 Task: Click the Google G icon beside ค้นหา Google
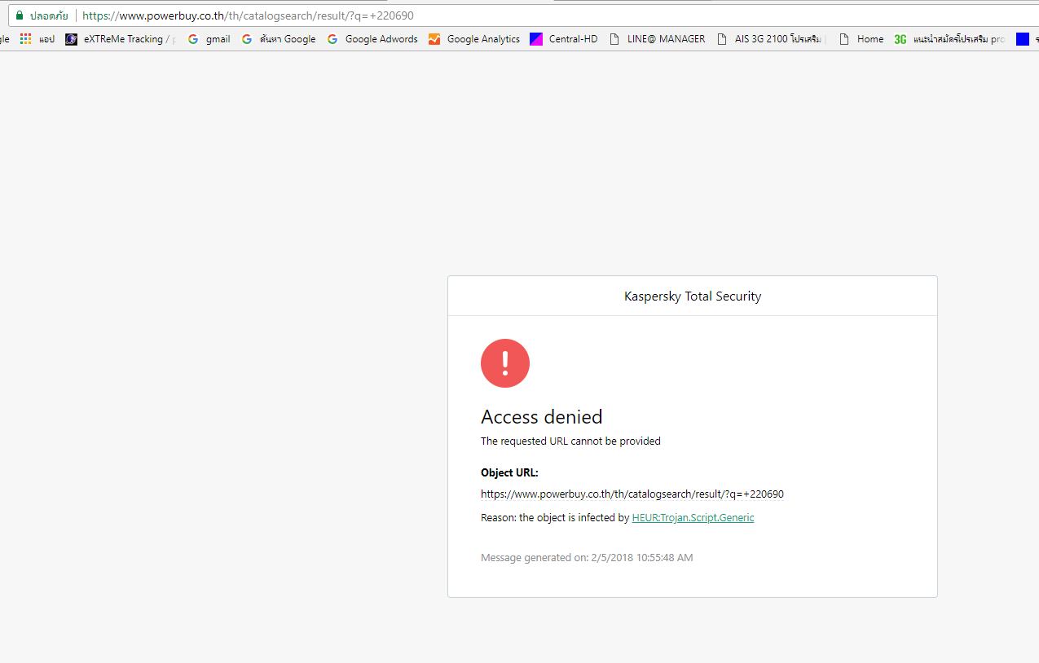tap(247, 39)
